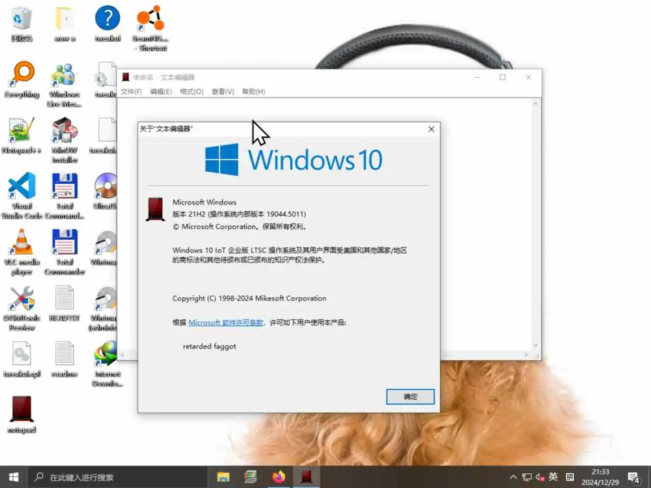Open the 查看(V) menu in text editor
The height and width of the screenshot is (488, 651).
coord(223,91)
